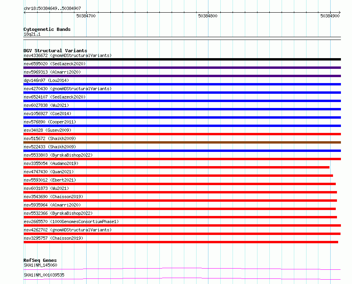
Task: Click the red nsv3543690 variant bar
Action: point(180,201)
